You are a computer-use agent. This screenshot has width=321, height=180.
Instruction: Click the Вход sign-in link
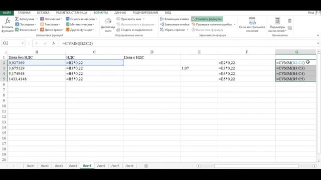(x=311, y=12)
